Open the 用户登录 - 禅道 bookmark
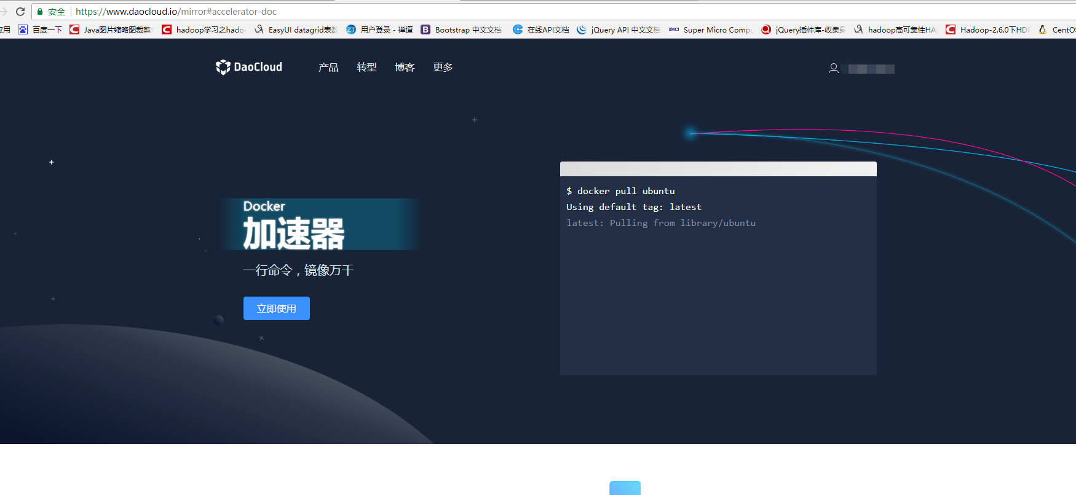1076x495 pixels. 379,29
